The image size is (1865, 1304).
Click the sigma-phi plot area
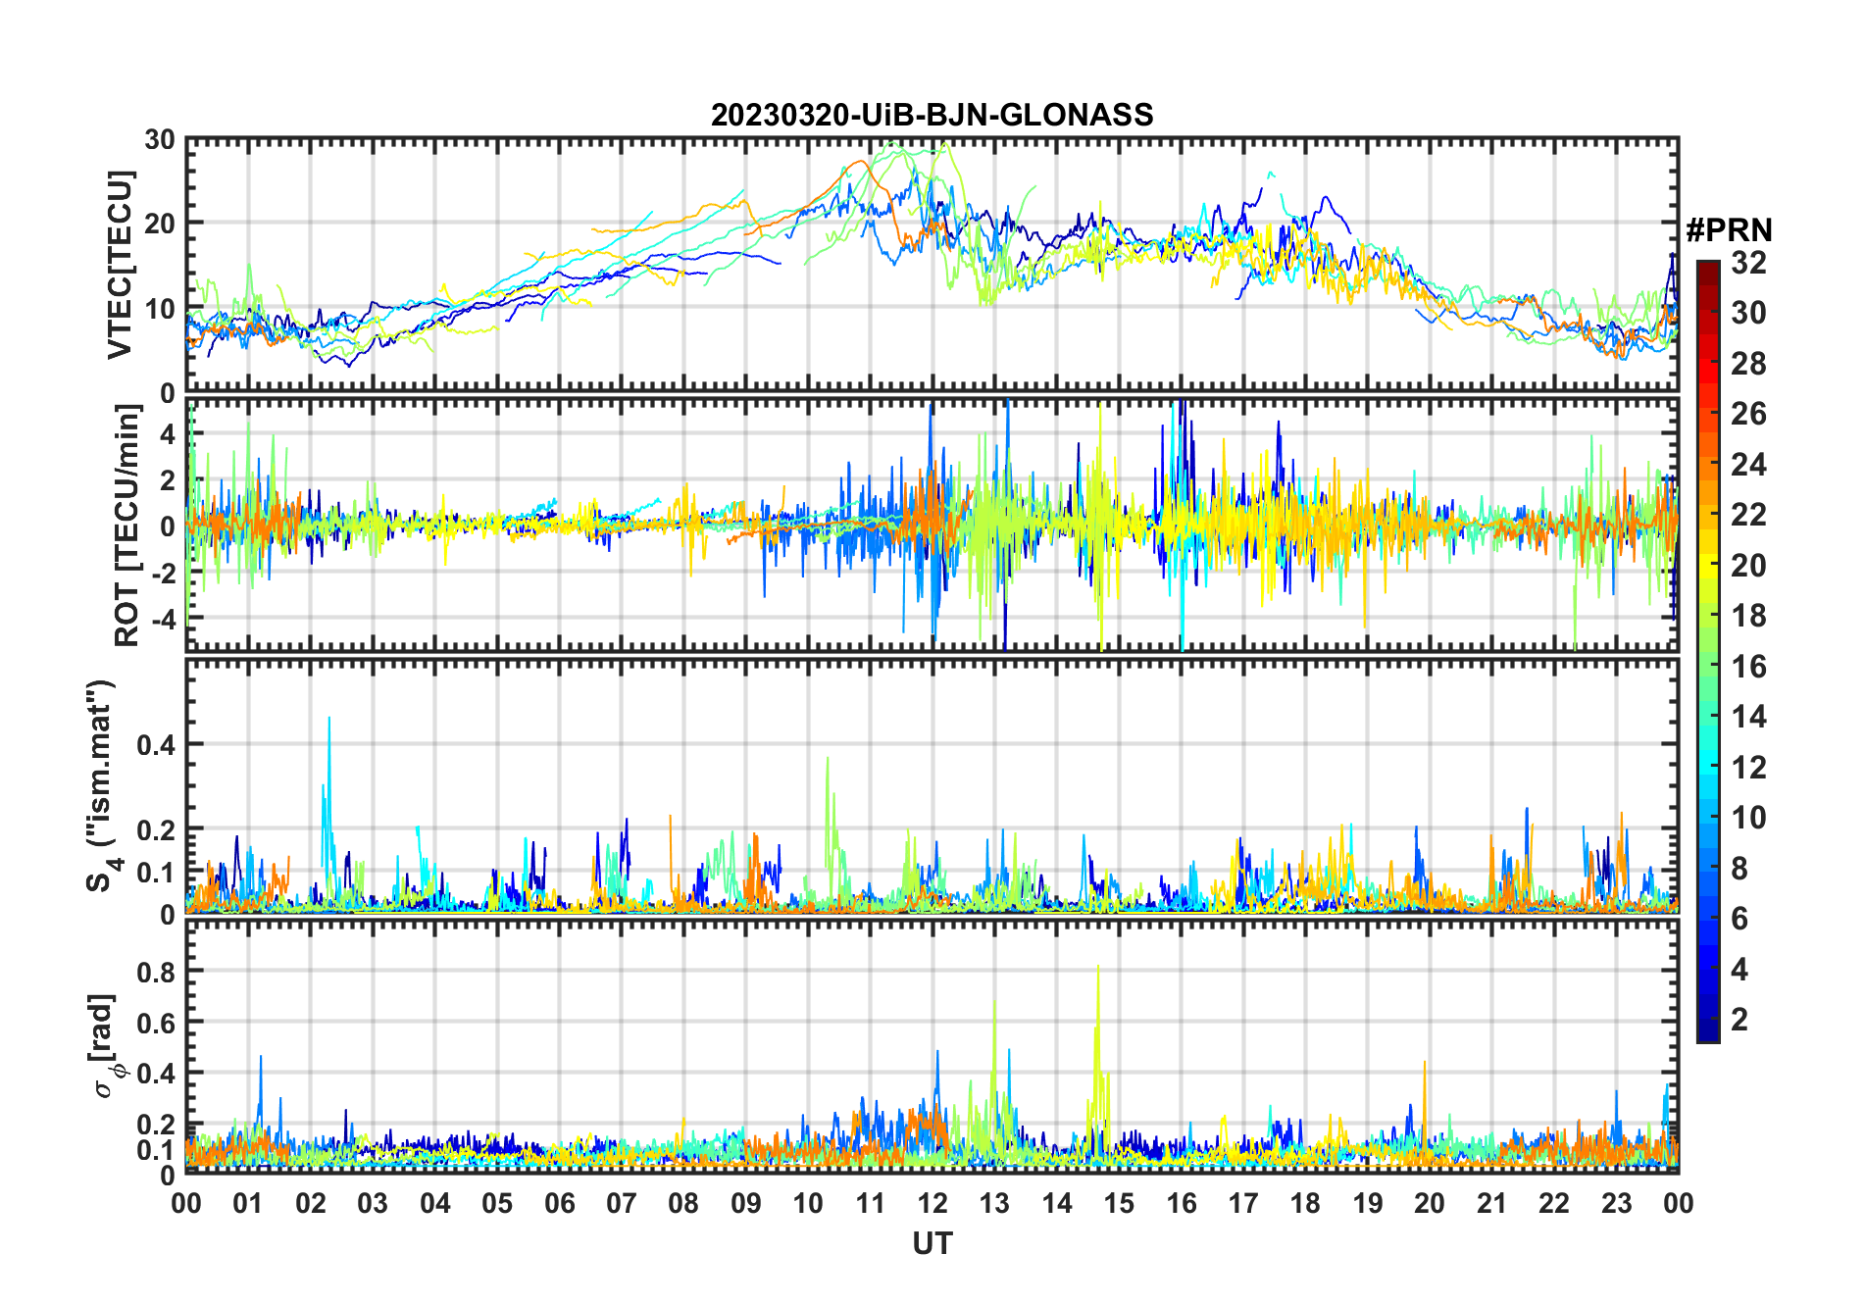coord(932,1045)
